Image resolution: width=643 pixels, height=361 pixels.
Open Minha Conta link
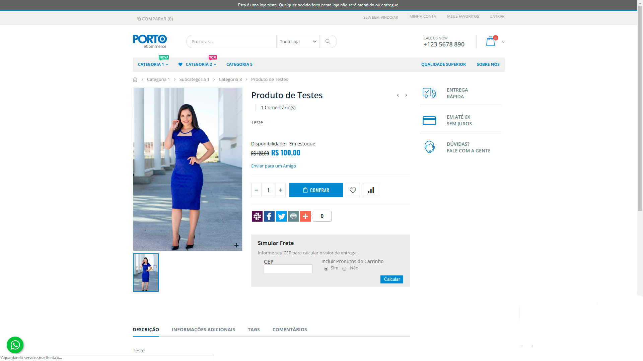tap(423, 16)
